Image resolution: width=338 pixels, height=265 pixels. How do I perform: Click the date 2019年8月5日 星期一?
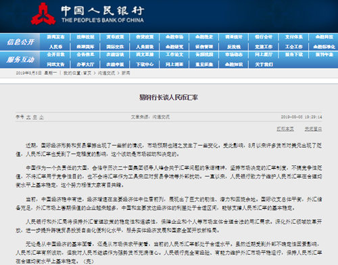click(x=37, y=73)
